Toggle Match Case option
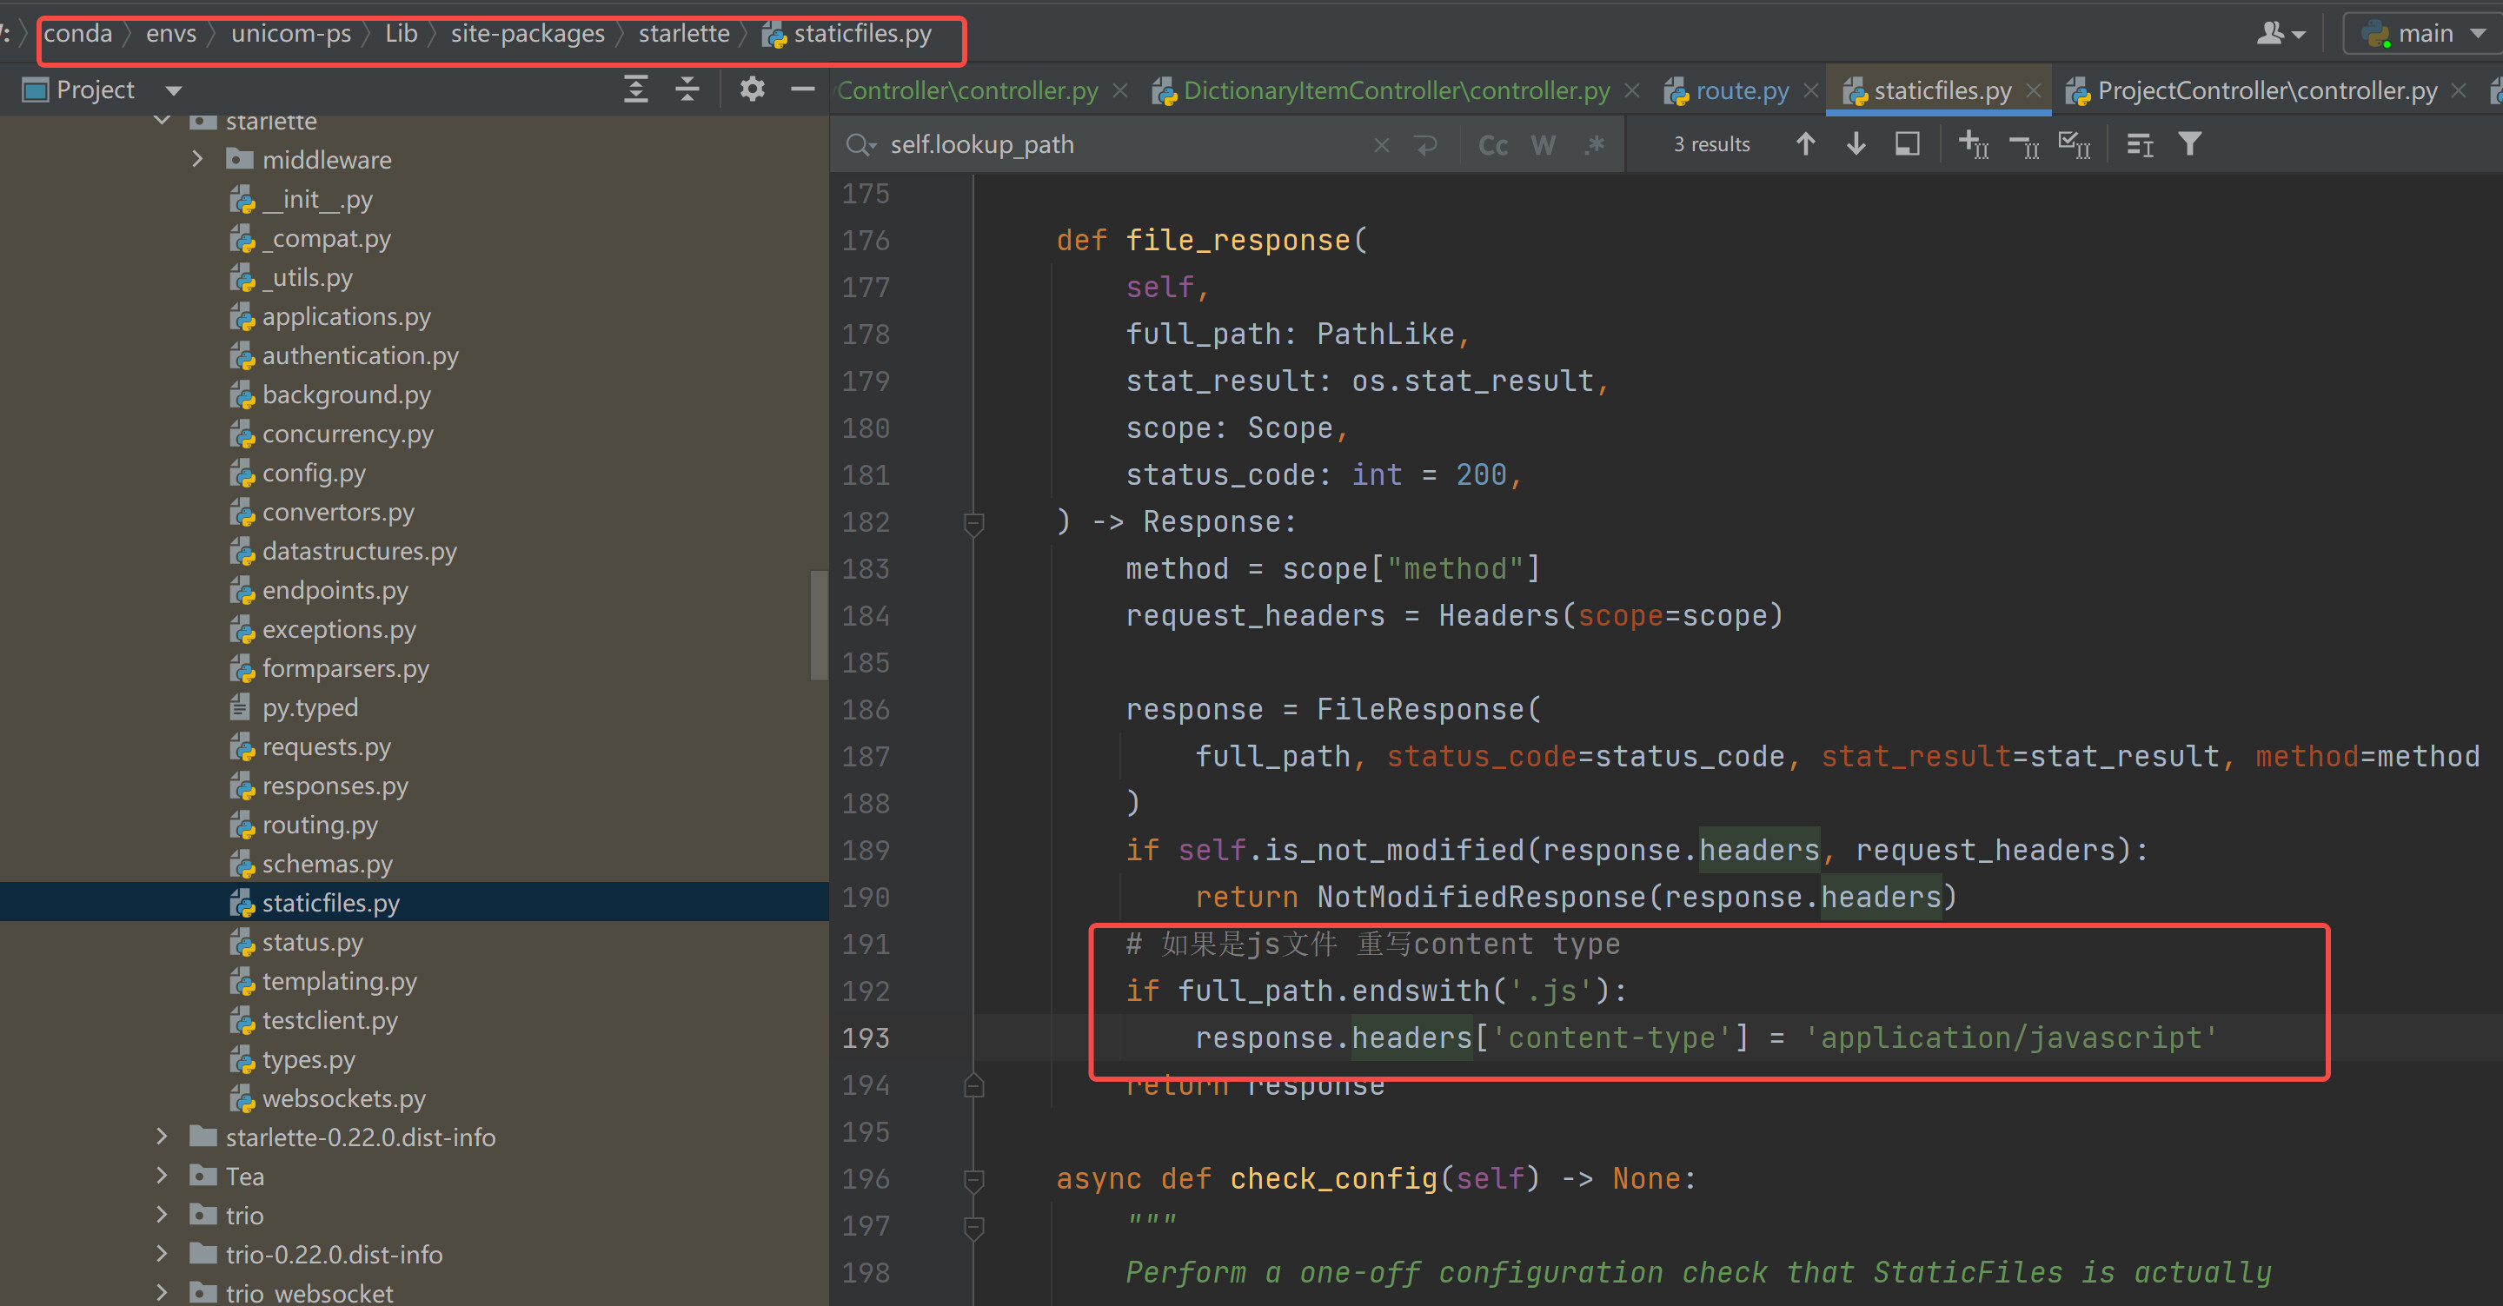This screenshot has height=1306, width=2503. (x=1492, y=145)
